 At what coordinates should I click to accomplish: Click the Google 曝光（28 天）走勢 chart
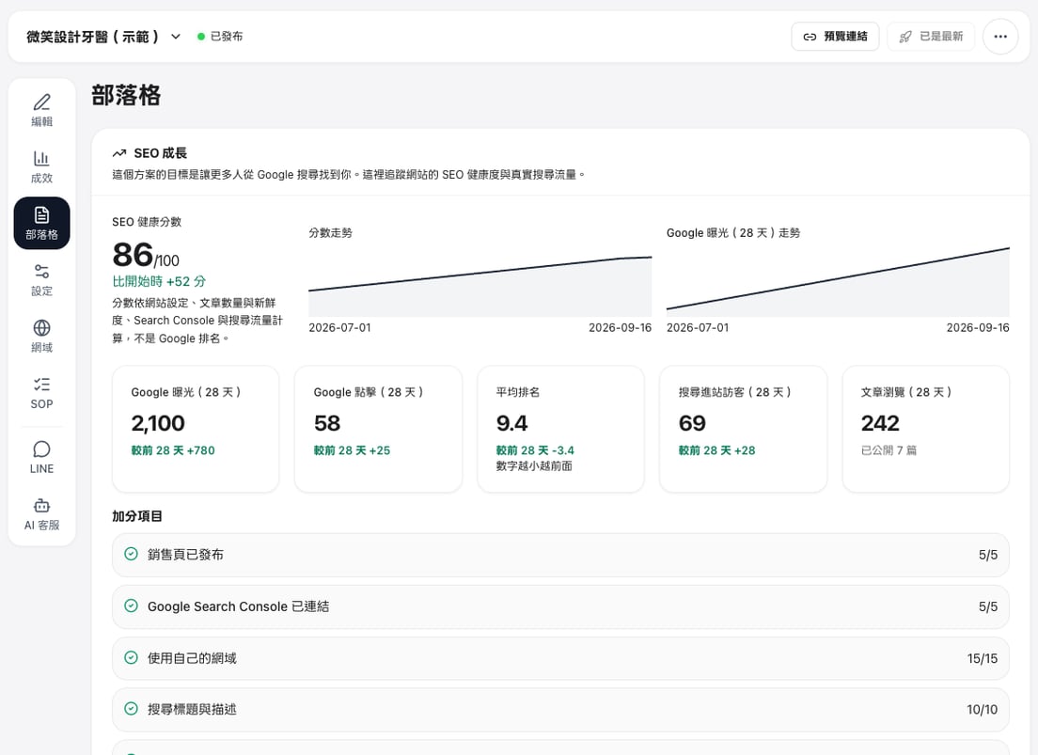point(838,281)
